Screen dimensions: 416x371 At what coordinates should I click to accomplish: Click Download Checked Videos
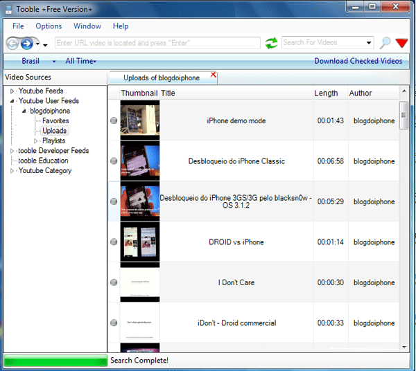click(358, 61)
